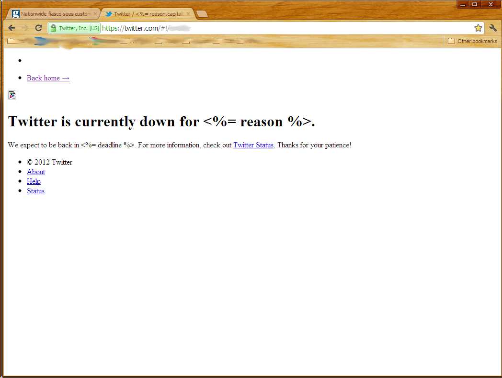
Task: Click the green Twitter, Inc. security badge
Action: tap(75, 28)
